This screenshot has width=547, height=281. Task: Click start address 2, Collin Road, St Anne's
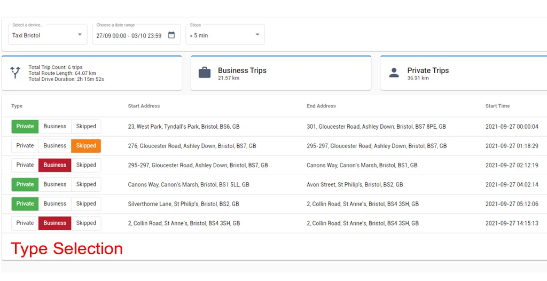(184, 223)
